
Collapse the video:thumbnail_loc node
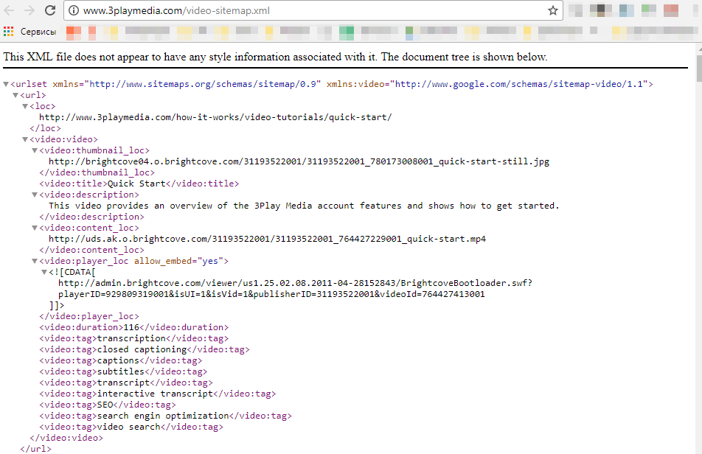coord(35,151)
